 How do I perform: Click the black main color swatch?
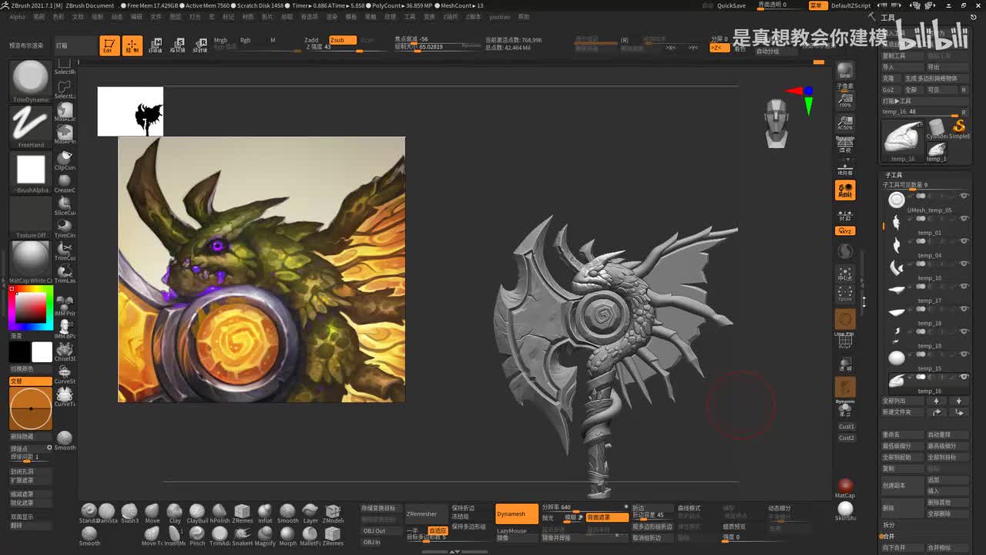coord(19,351)
